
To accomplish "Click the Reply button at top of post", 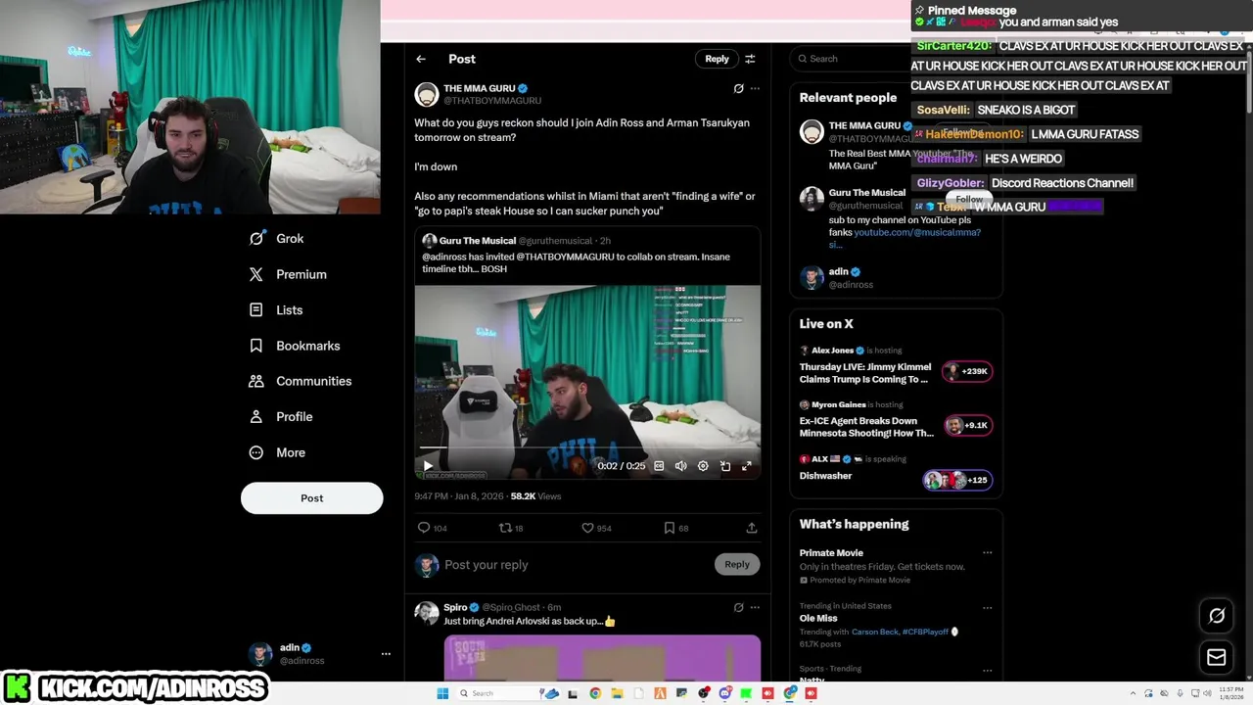I will [717, 59].
